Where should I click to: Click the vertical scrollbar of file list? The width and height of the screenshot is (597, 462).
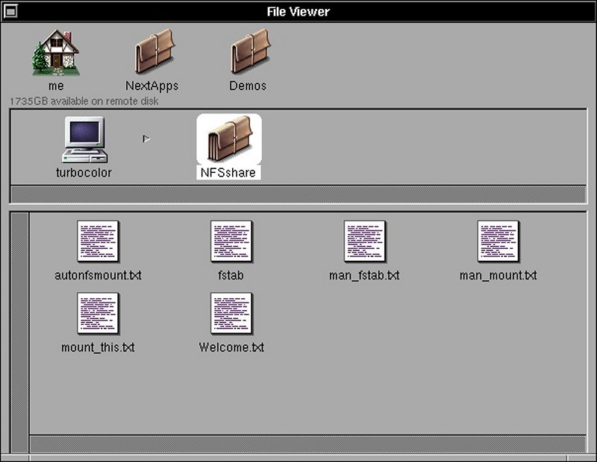click(20, 328)
